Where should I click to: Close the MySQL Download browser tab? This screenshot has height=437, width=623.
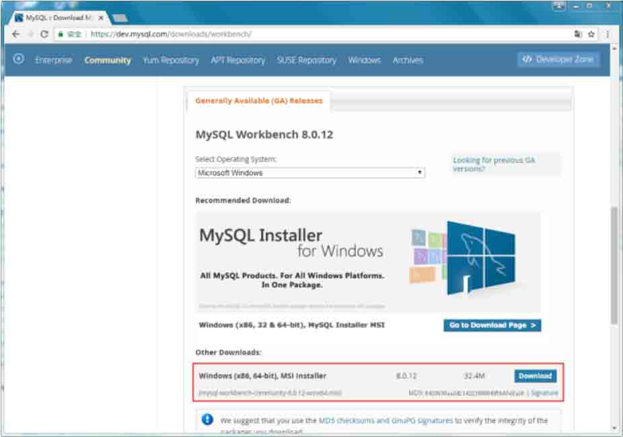101,18
